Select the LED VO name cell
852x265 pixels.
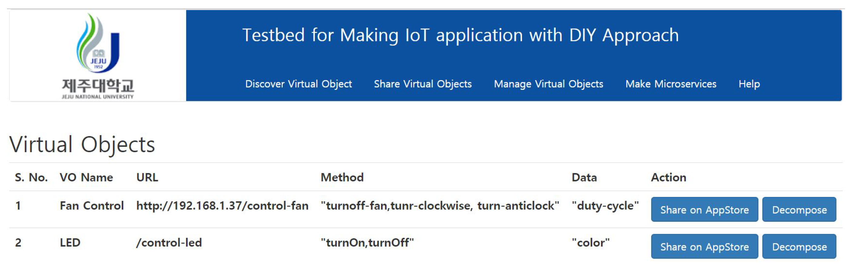click(x=70, y=243)
